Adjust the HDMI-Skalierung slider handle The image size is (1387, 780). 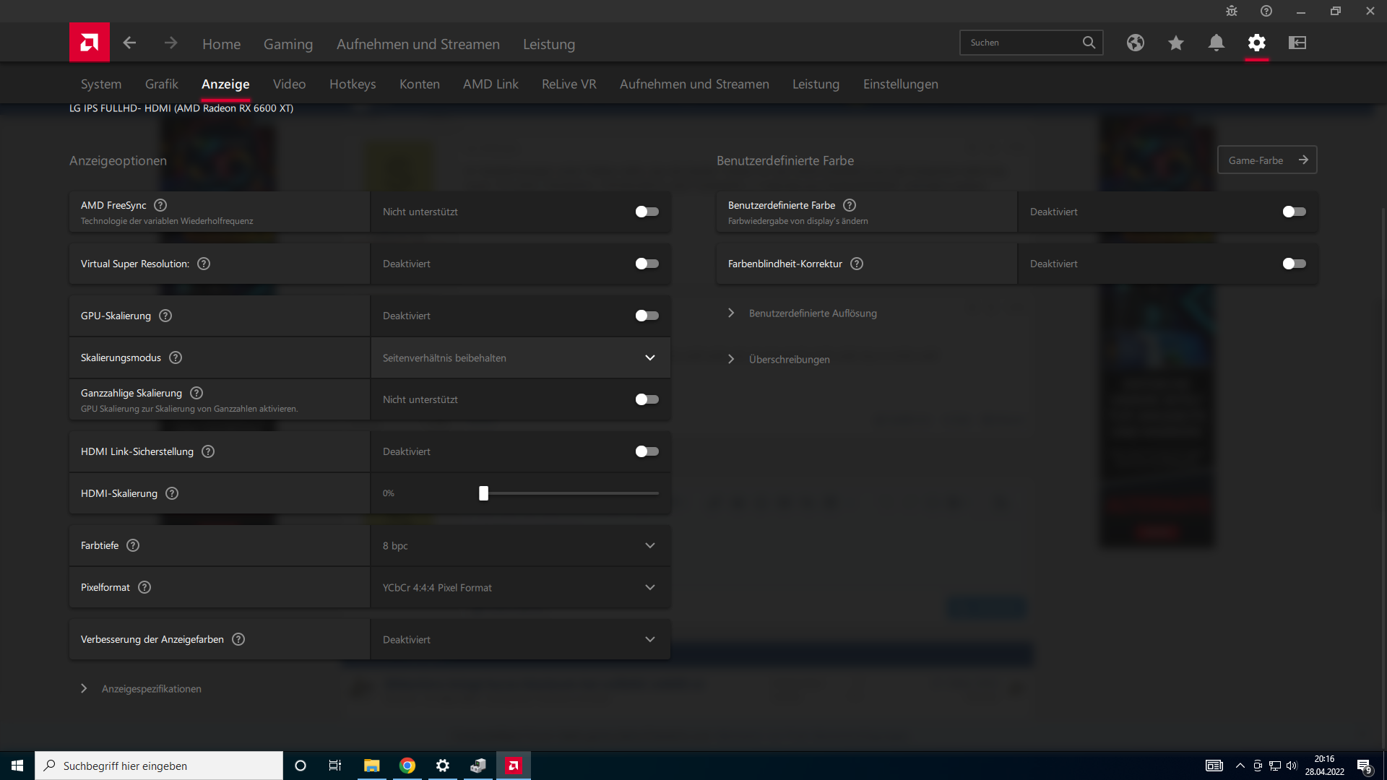click(x=483, y=493)
